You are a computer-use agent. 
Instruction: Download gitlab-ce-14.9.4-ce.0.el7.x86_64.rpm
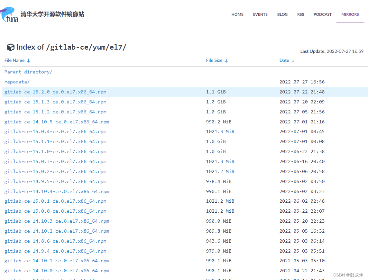coord(55,251)
